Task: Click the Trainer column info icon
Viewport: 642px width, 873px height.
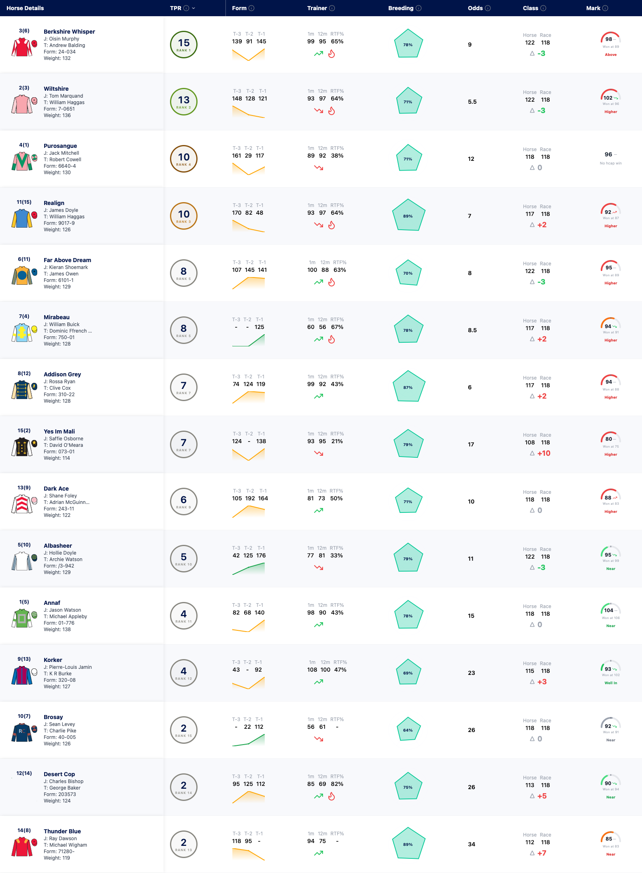Action: point(332,8)
